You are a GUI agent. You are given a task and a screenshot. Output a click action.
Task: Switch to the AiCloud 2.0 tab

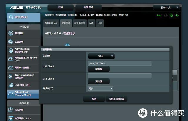point(51,23)
